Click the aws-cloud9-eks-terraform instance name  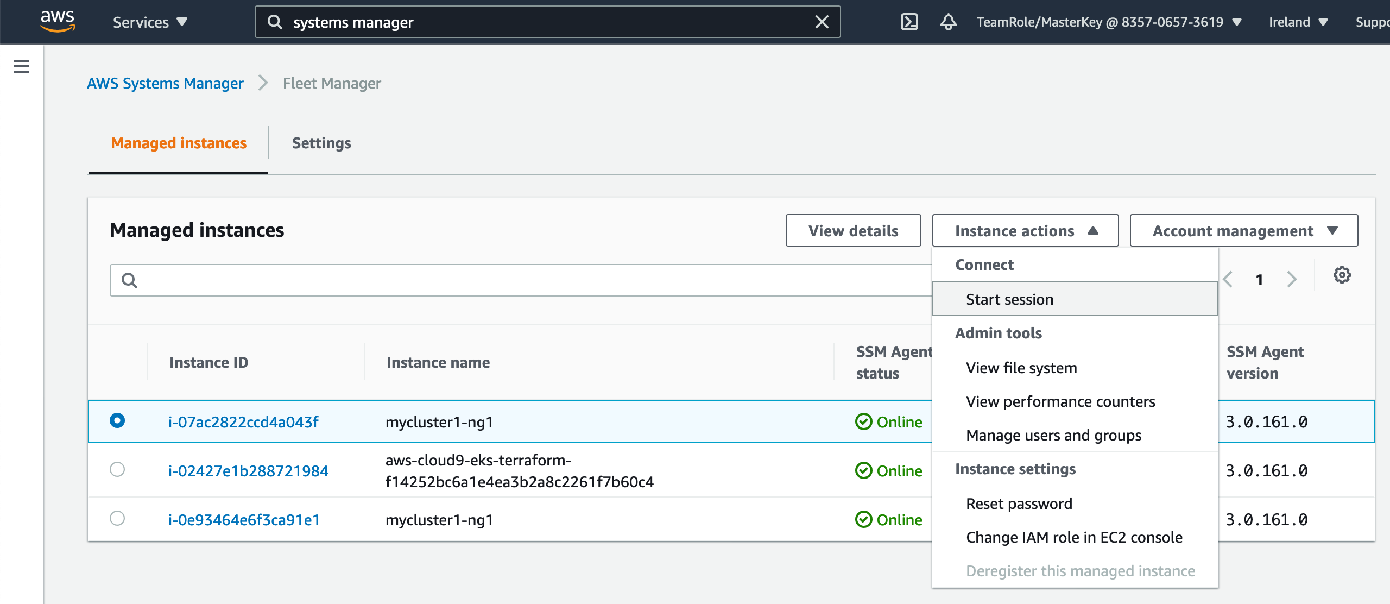pyautogui.click(x=520, y=470)
